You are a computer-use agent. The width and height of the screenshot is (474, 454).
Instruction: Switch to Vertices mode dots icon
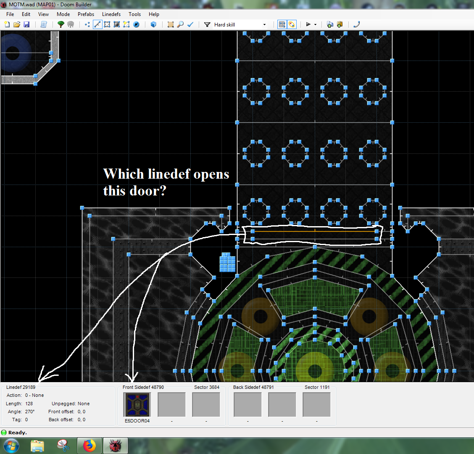pos(87,24)
